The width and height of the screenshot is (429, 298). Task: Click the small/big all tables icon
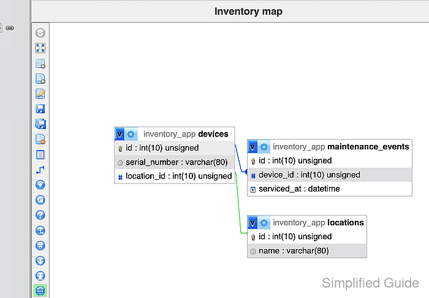tap(40, 261)
